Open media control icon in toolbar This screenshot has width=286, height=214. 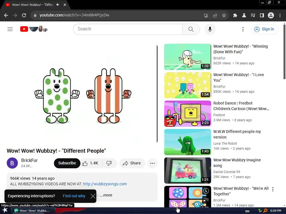pos(253,16)
